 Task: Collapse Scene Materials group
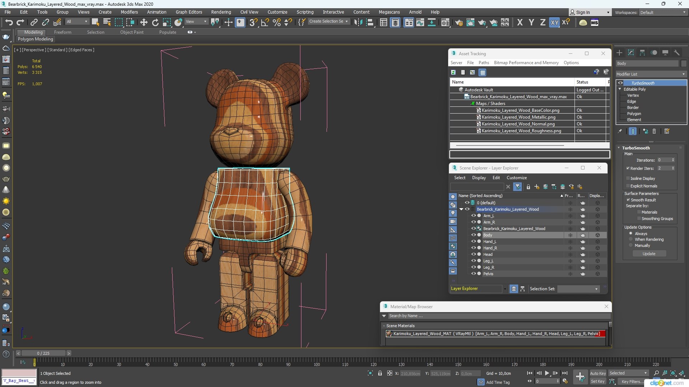point(384,326)
